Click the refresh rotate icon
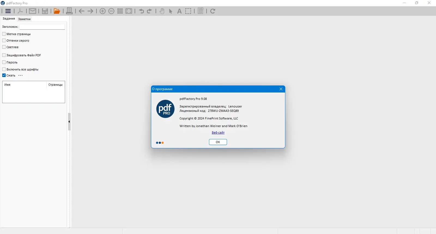This screenshot has width=436, height=234. [213, 11]
